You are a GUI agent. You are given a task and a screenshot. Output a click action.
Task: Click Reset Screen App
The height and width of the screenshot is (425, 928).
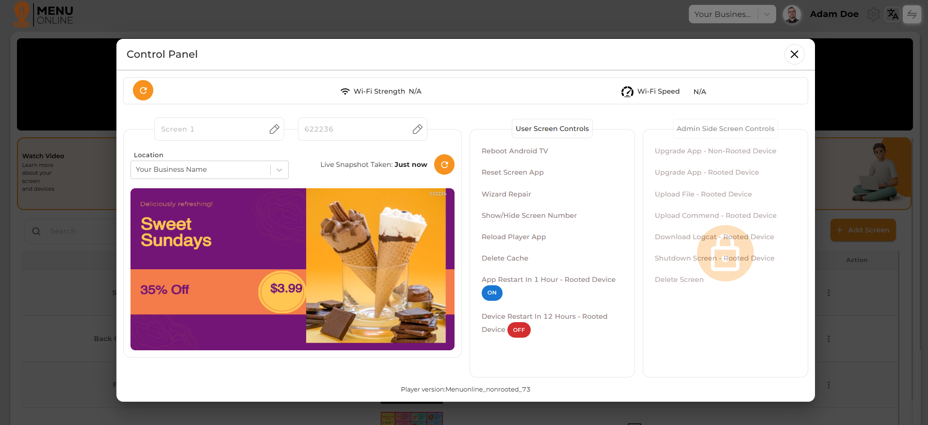point(512,172)
